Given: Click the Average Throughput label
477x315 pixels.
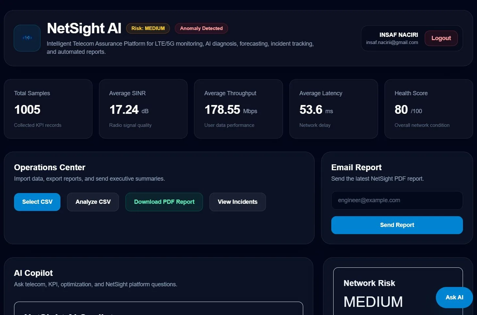Looking at the screenshot, I should point(230,93).
